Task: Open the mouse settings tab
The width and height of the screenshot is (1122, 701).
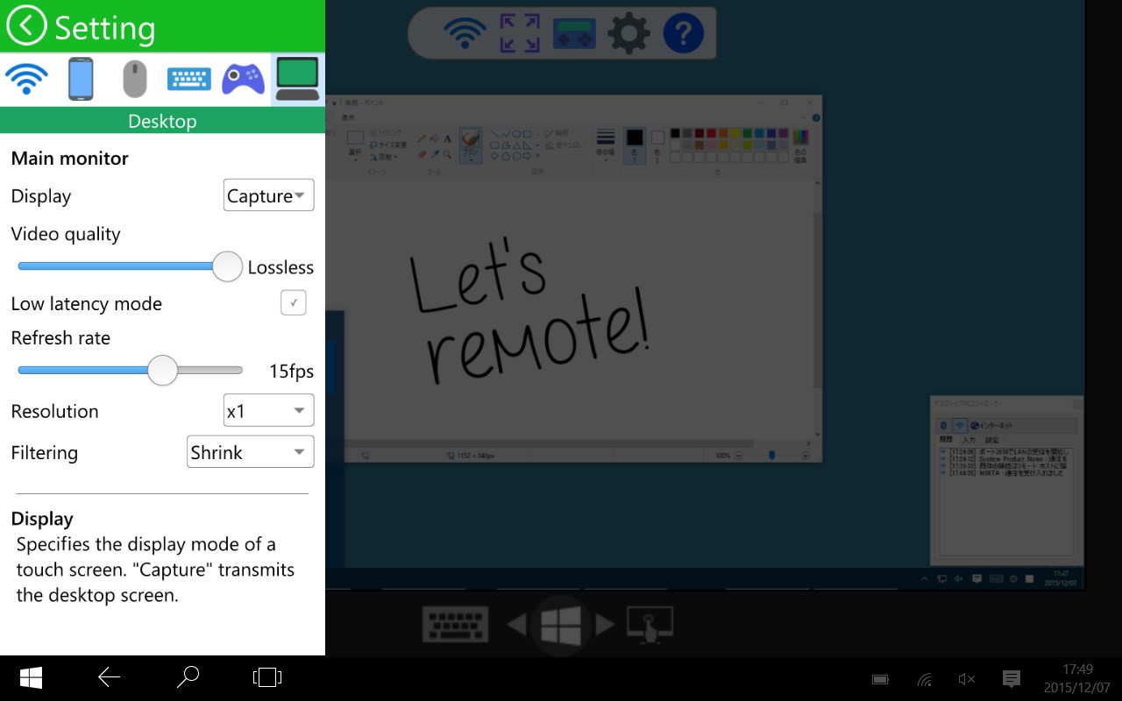Action: click(134, 79)
